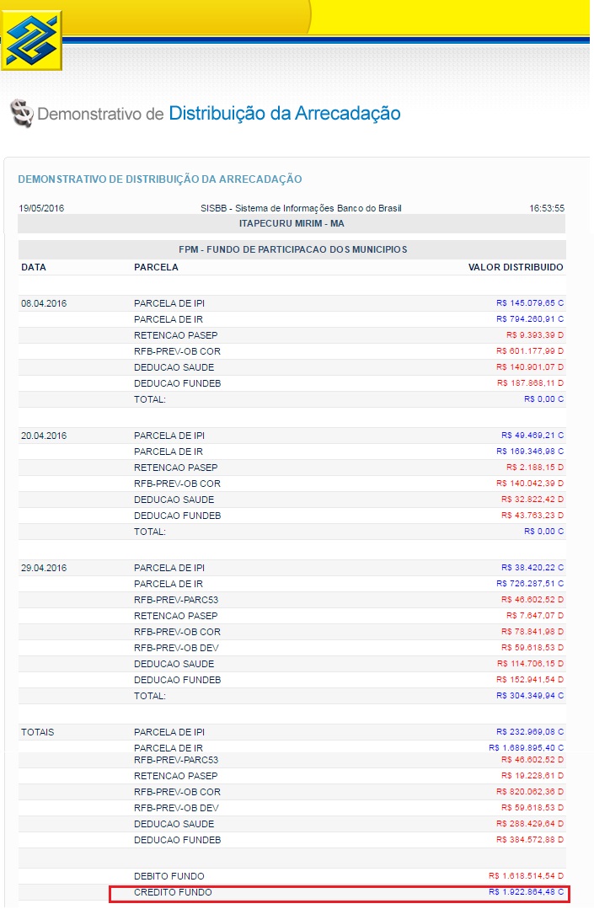The height and width of the screenshot is (909, 594).
Task: Click the VALOR DISTRIBUIDO column header
Action: (x=516, y=268)
